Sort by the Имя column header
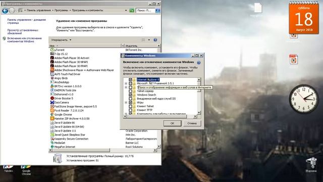This screenshot has width=323, height=182. [85, 45]
